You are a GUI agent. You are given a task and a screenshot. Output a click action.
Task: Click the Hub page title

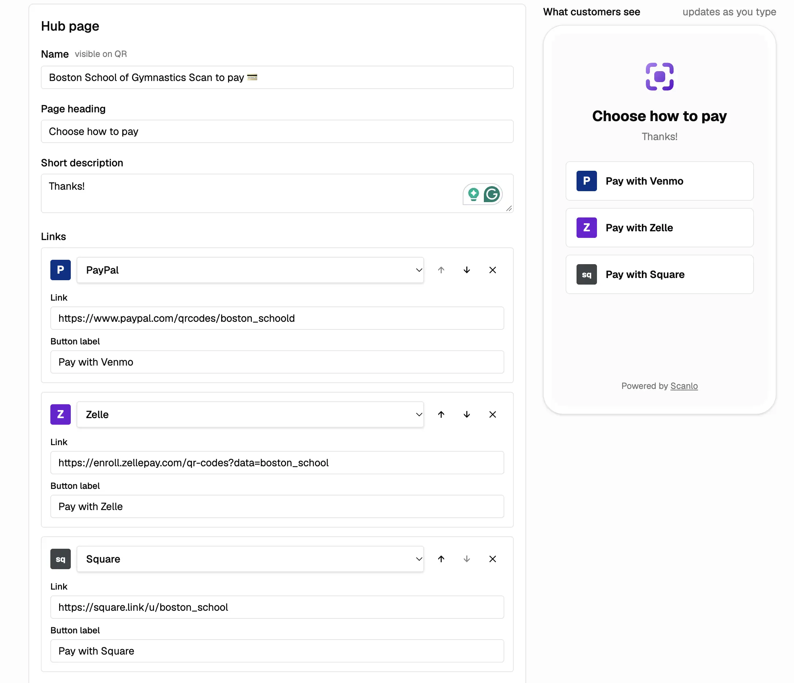click(x=70, y=26)
